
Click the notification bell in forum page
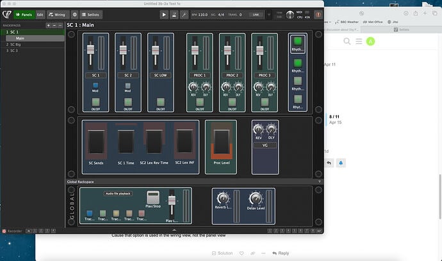click(x=341, y=163)
